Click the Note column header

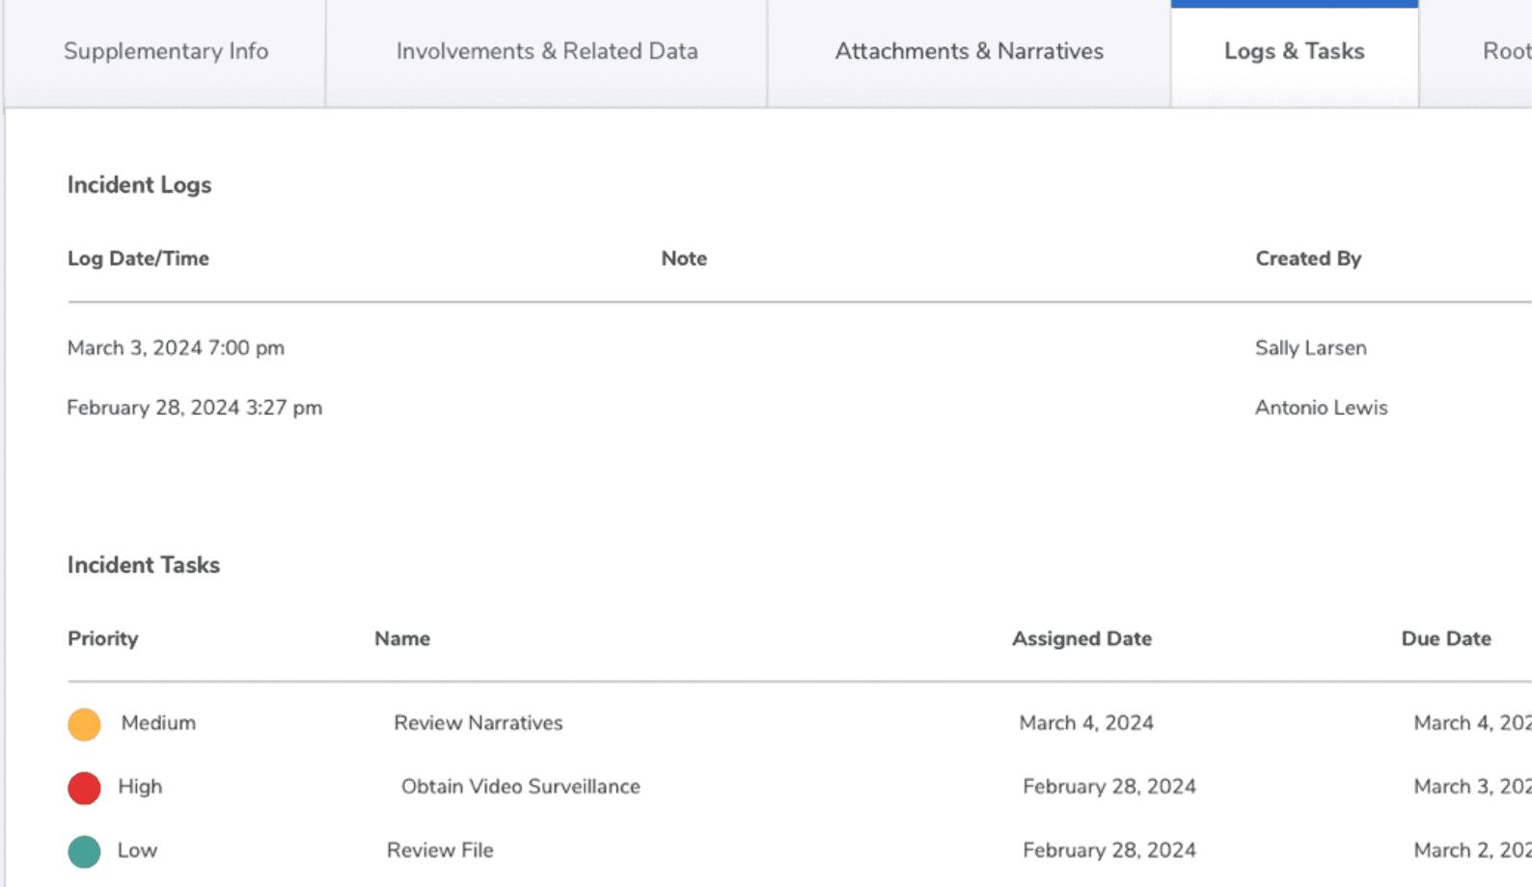pyautogui.click(x=684, y=258)
